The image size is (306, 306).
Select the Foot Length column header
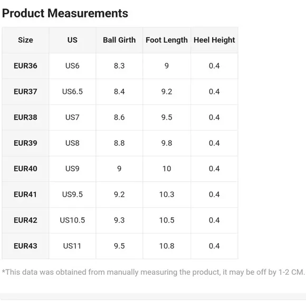click(x=167, y=40)
